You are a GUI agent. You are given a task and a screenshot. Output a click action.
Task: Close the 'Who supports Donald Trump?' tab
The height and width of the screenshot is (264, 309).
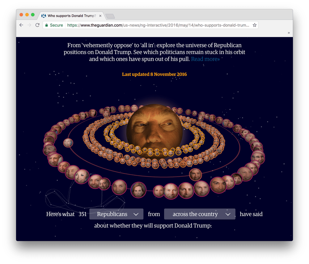click(100, 16)
